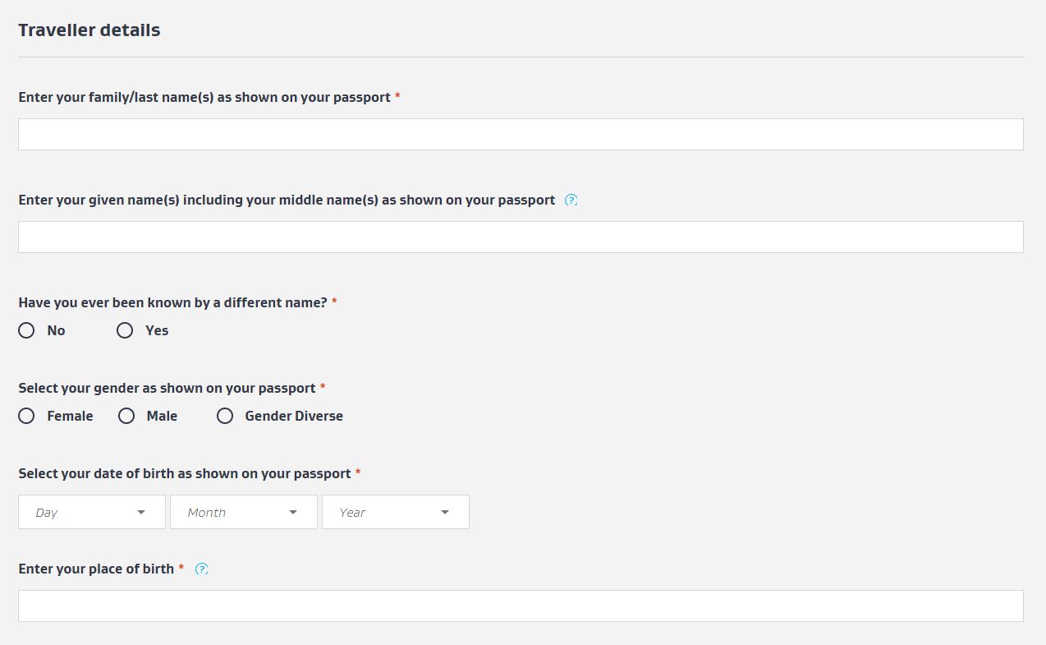Choose the Female gender option

click(x=27, y=416)
